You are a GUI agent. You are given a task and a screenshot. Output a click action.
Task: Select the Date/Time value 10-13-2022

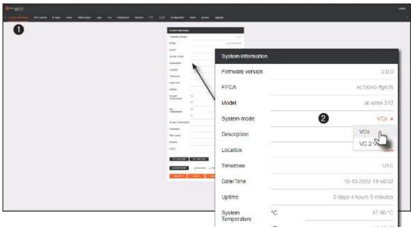(x=368, y=182)
